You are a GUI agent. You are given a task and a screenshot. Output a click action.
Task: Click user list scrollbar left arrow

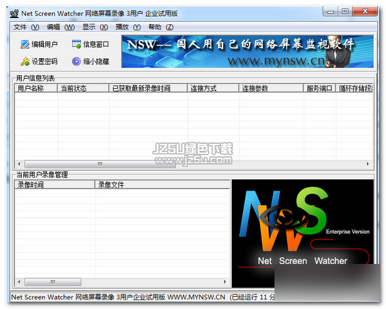19,164
